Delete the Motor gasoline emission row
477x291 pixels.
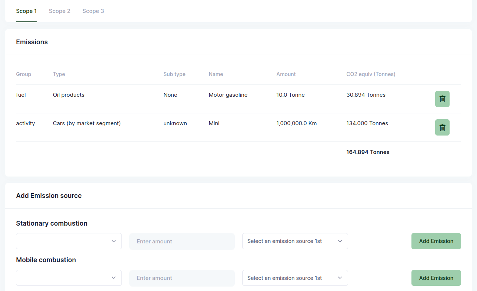click(442, 99)
